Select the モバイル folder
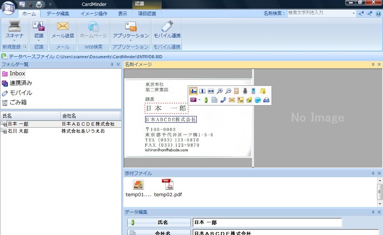This screenshot has width=383, height=235. click(17, 93)
